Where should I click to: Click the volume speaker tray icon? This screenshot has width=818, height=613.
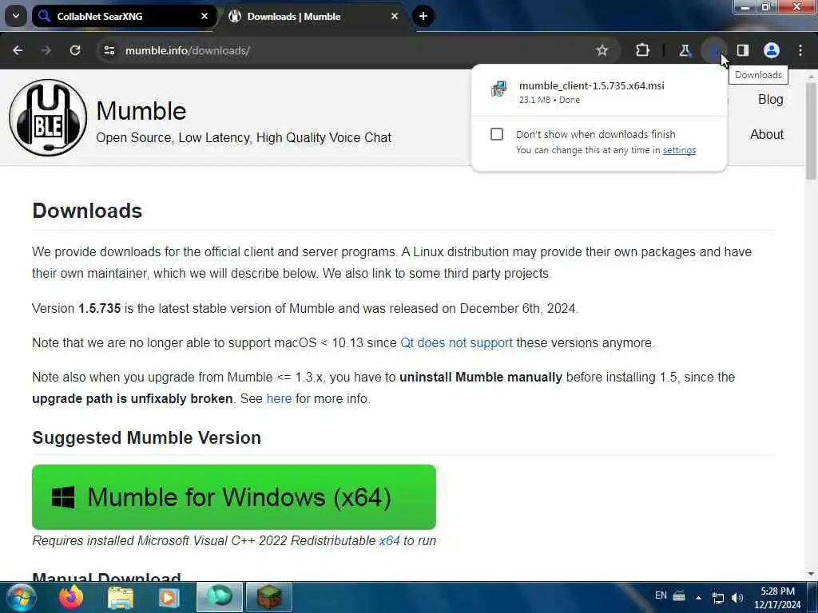(x=737, y=598)
